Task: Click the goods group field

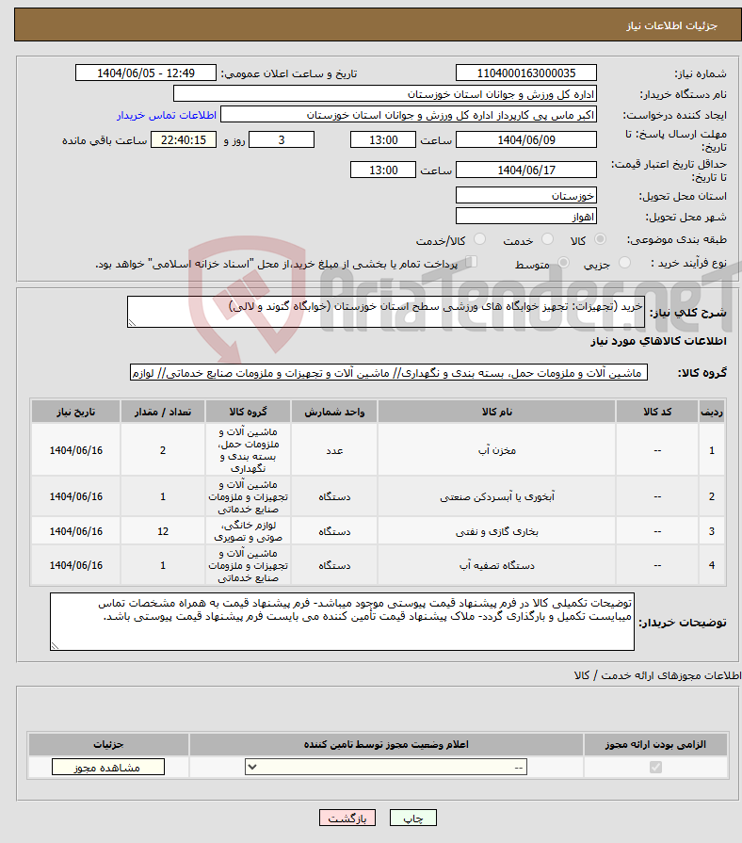Action: click(x=389, y=373)
